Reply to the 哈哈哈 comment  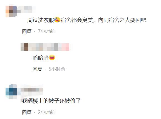tap(37, 69)
